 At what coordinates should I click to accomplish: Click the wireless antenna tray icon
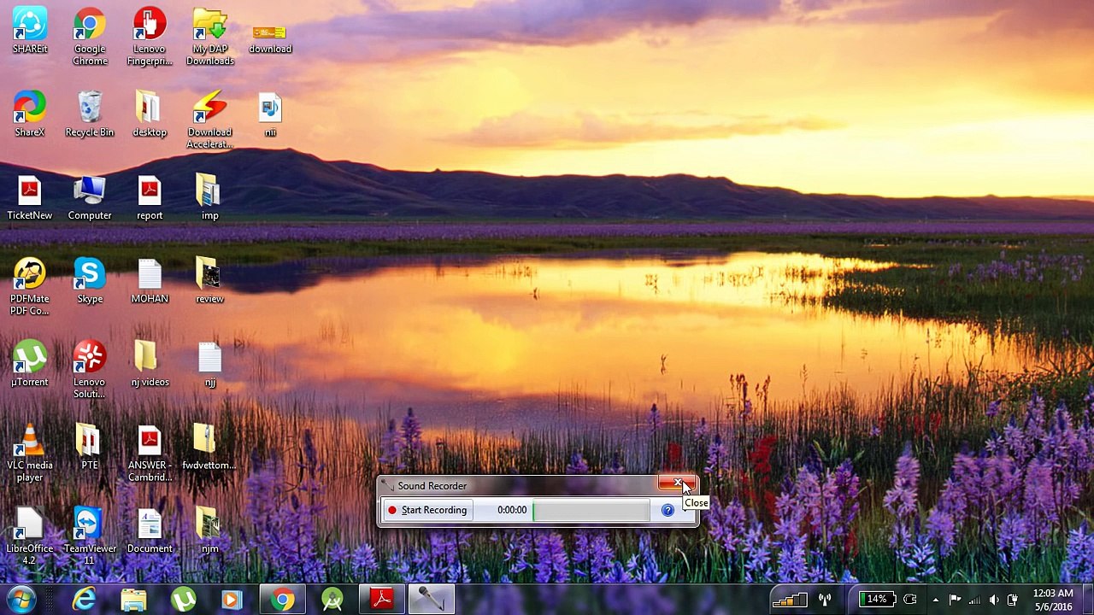[826, 600]
